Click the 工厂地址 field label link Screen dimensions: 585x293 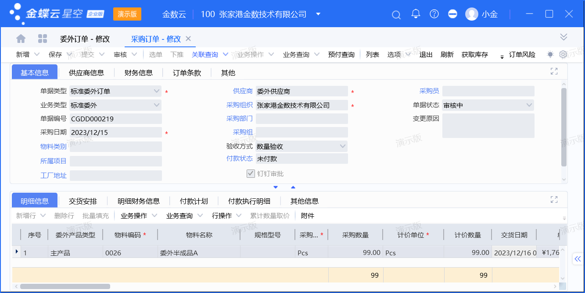(54, 176)
